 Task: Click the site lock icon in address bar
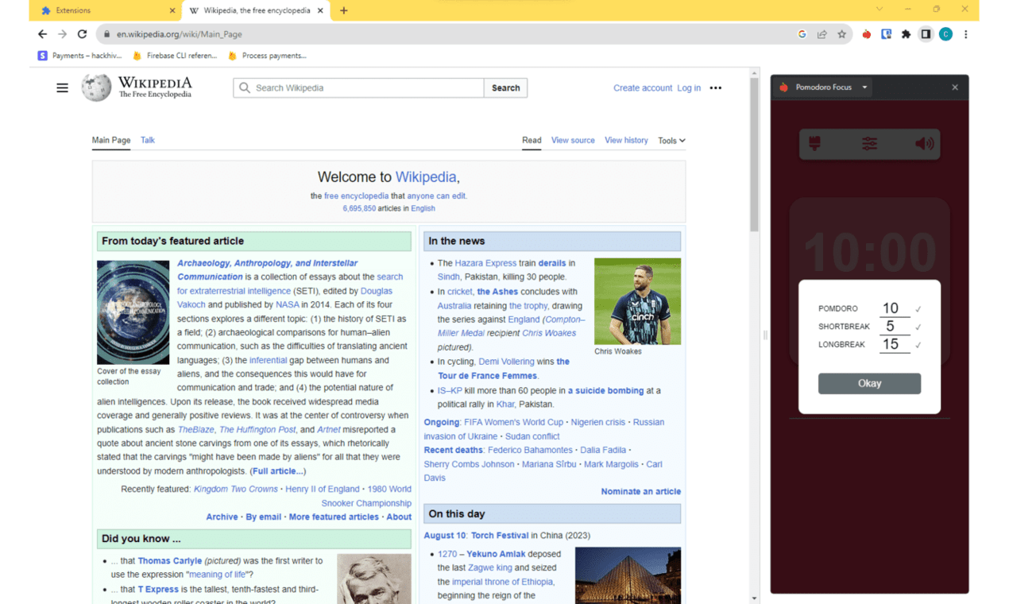(106, 34)
